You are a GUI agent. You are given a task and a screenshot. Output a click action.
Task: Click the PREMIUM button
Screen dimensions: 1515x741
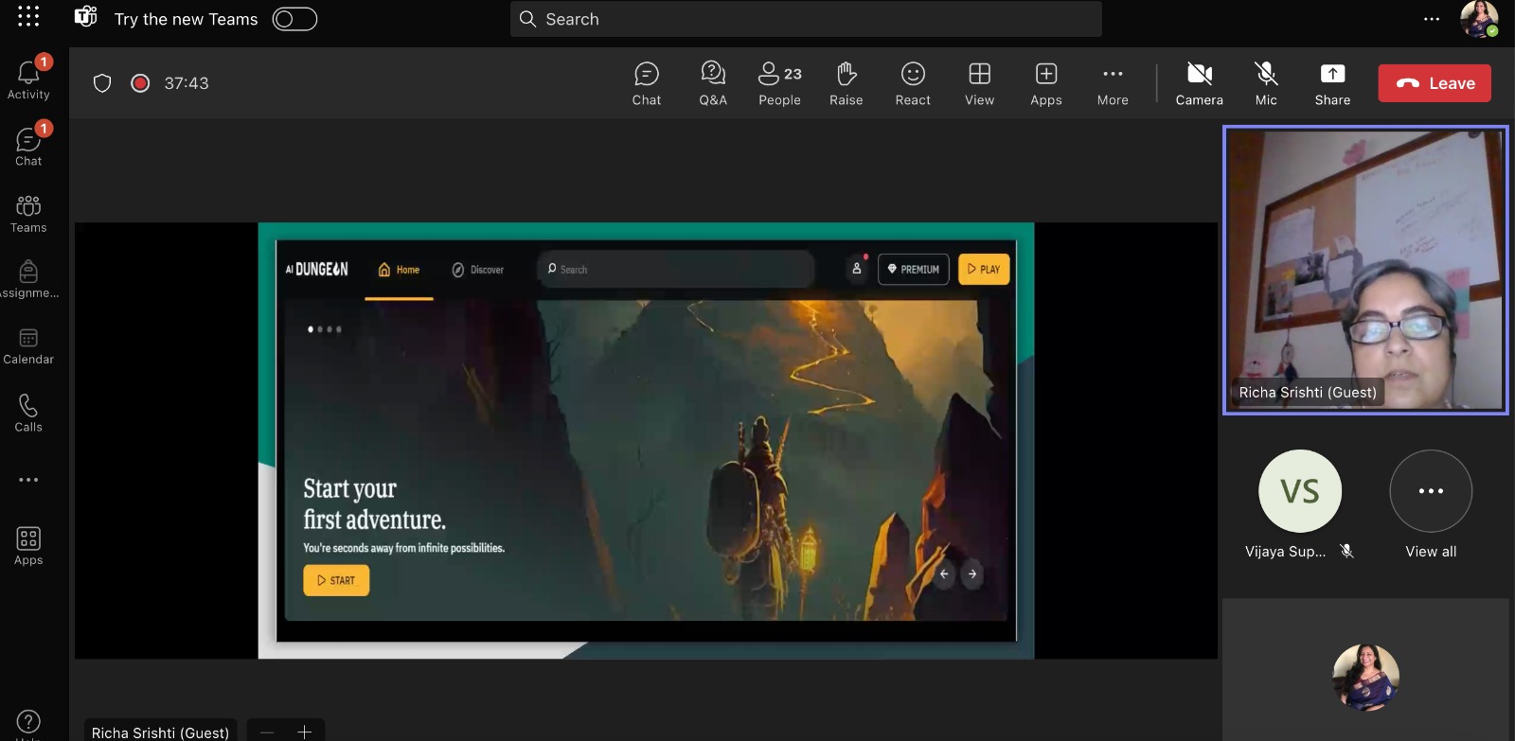[x=914, y=270]
